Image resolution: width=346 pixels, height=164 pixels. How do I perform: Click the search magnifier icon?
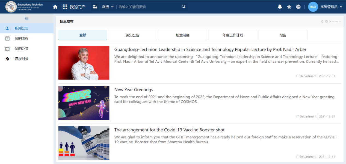click(x=184, y=7)
